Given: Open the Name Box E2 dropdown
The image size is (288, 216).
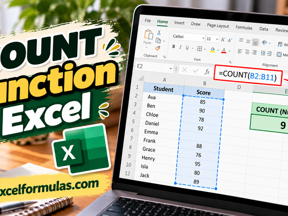Looking at the screenshot, I should pyautogui.click(x=171, y=68).
